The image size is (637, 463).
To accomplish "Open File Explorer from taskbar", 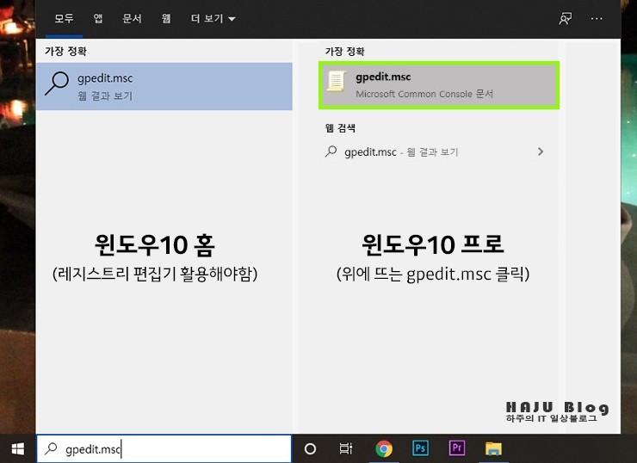I will (x=493, y=448).
